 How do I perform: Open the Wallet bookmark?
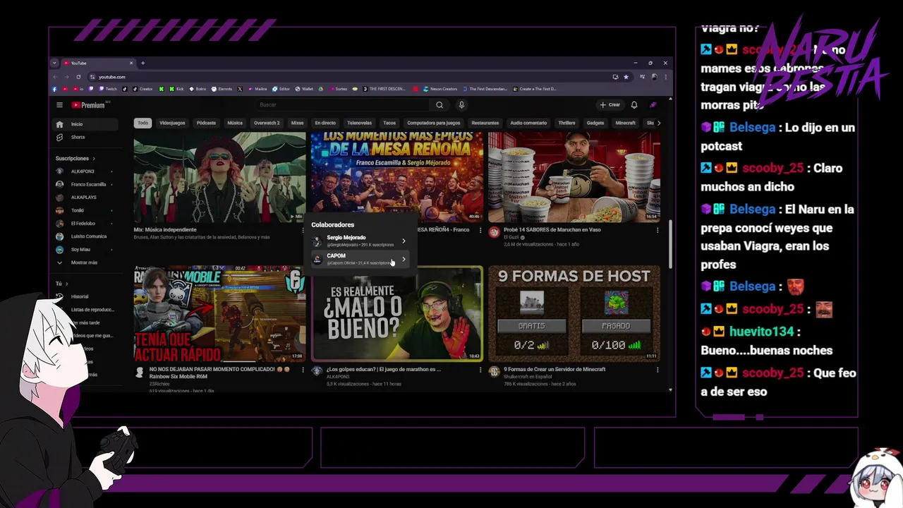(304, 89)
